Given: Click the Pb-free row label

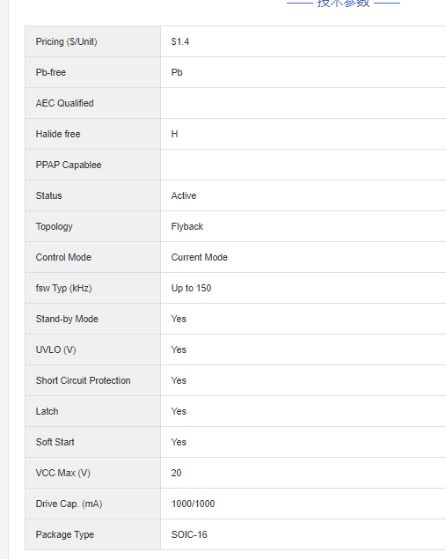Looking at the screenshot, I should coord(51,72).
